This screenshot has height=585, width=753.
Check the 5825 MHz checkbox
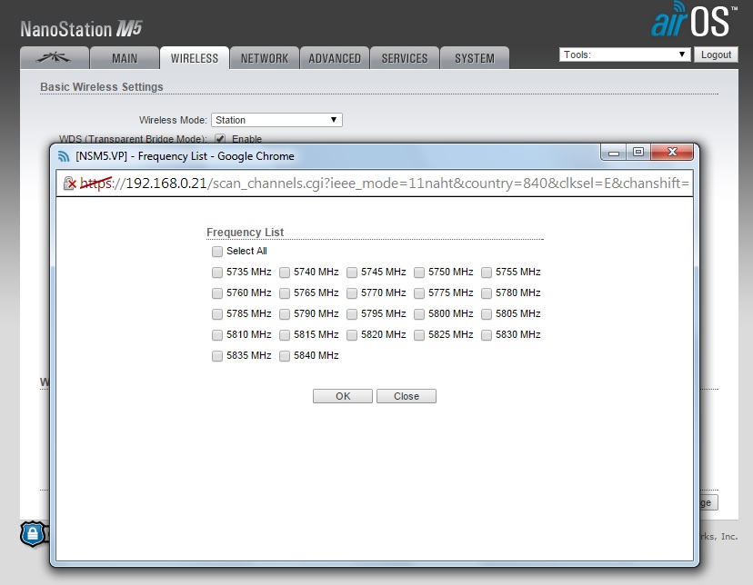pos(418,334)
